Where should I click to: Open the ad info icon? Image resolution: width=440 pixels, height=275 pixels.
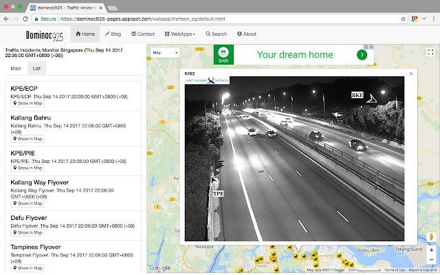coord(366,47)
